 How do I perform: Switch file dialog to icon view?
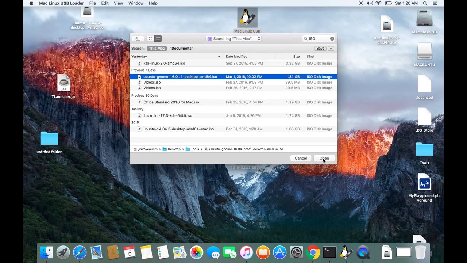[150, 39]
